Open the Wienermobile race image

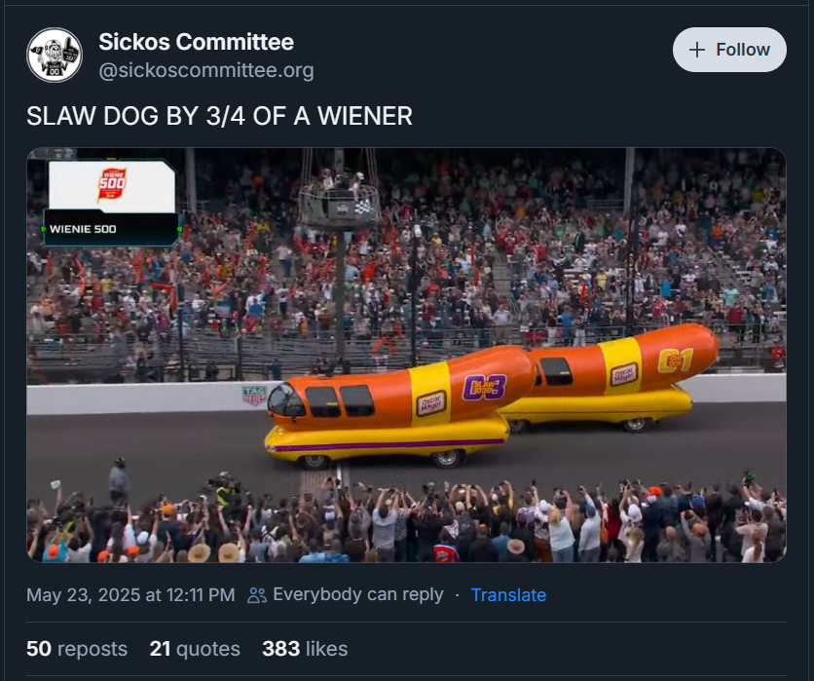(406, 355)
